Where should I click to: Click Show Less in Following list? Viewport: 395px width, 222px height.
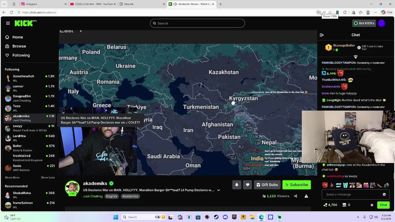pyautogui.click(x=48, y=178)
